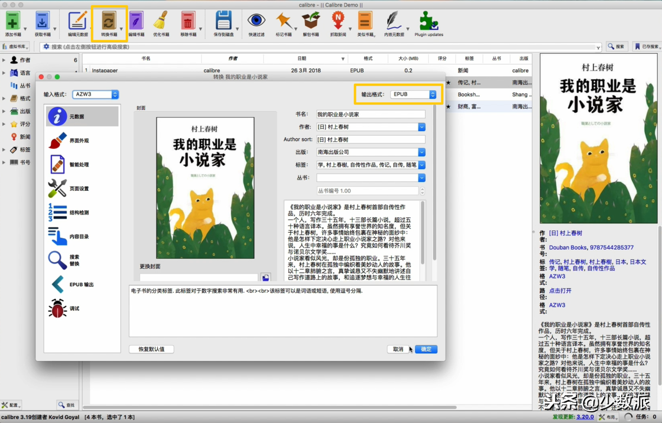
Task: Open the Structure detection section
Action: click(x=82, y=212)
